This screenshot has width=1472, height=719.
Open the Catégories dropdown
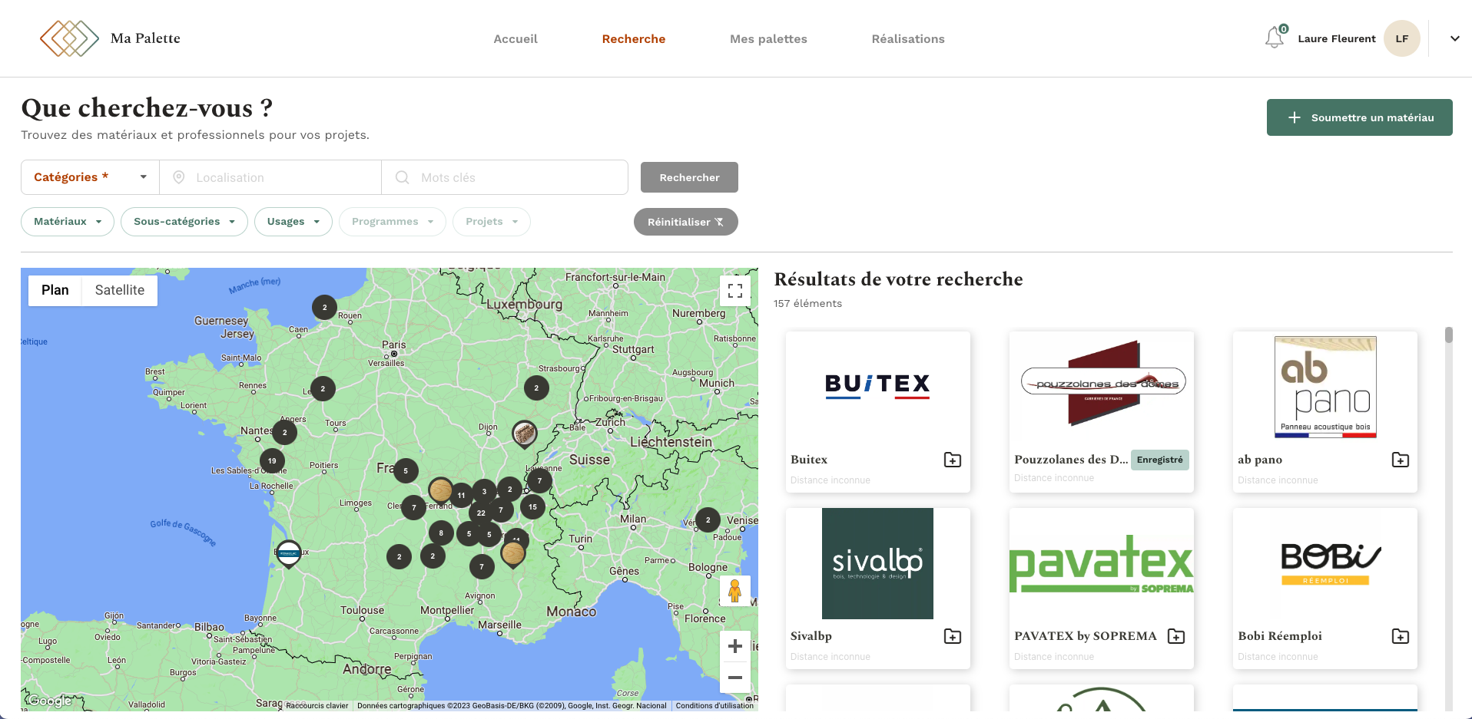point(90,177)
